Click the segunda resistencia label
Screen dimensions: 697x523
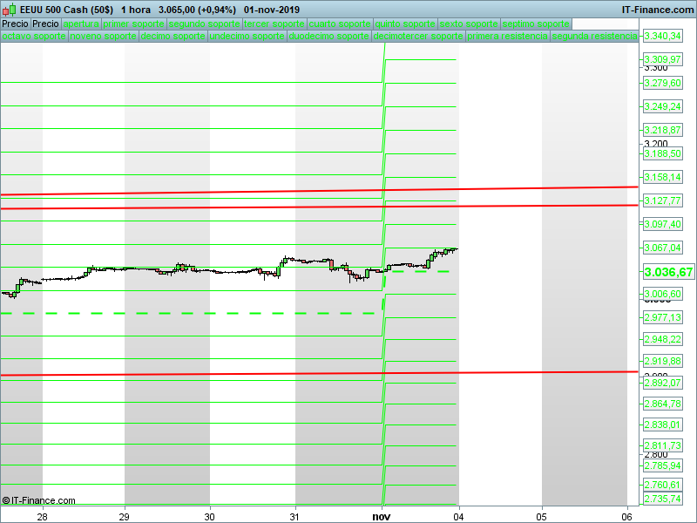tap(594, 36)
